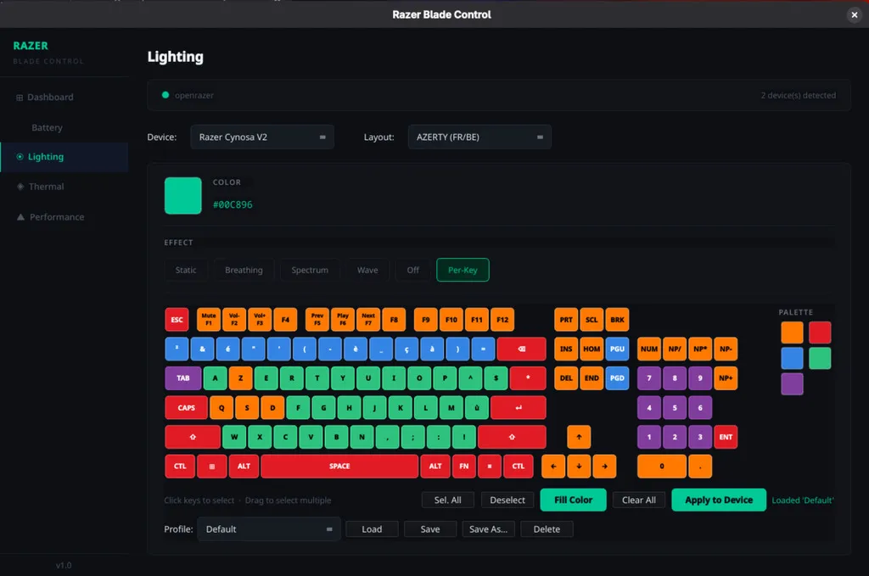Delete the profile with the Delete button
This screenshot has height=576, width=869.
tap(547, 529)
